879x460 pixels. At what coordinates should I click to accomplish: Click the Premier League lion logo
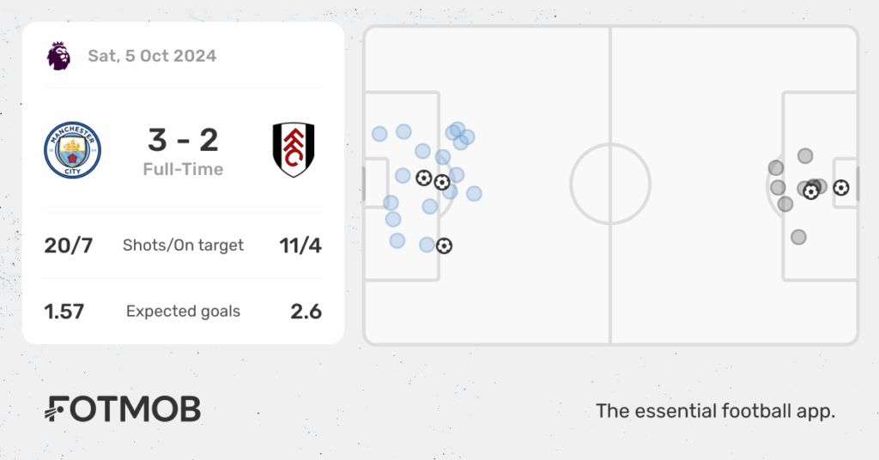pos(59,56)
